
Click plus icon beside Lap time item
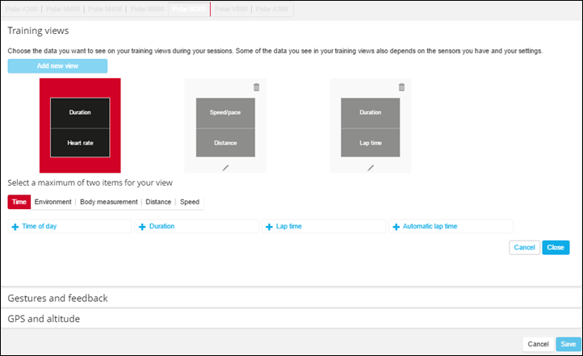point(269,227)
